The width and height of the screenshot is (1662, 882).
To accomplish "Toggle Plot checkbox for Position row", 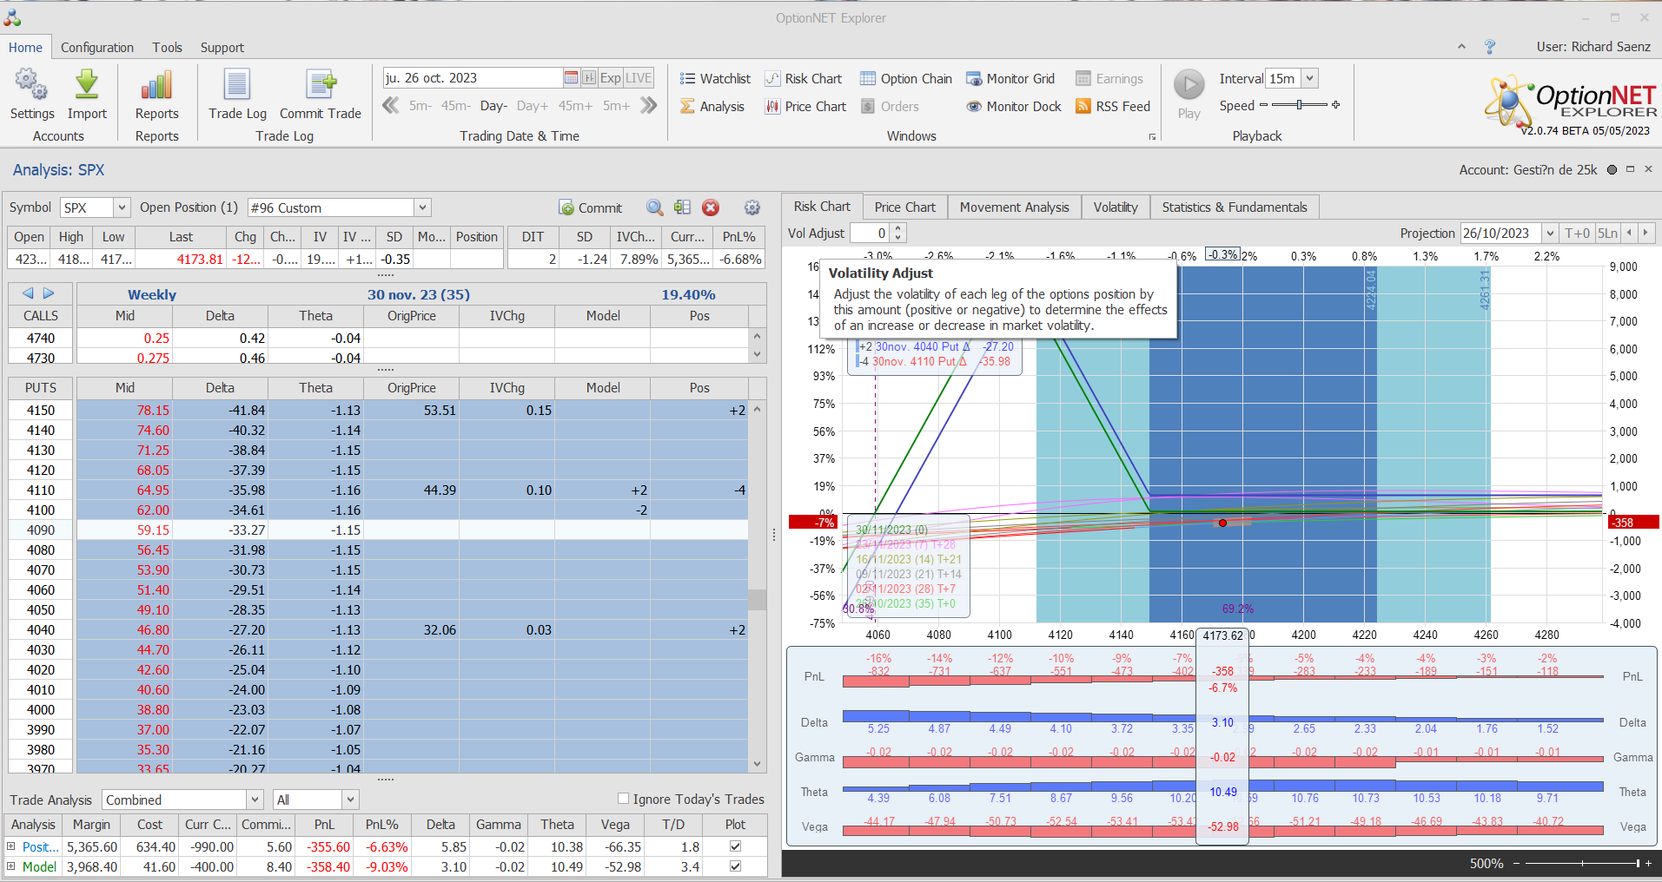I will click(x=735, y=846).
